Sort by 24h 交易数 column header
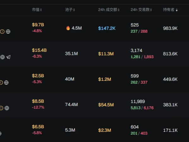 click(x=141, y=10)
